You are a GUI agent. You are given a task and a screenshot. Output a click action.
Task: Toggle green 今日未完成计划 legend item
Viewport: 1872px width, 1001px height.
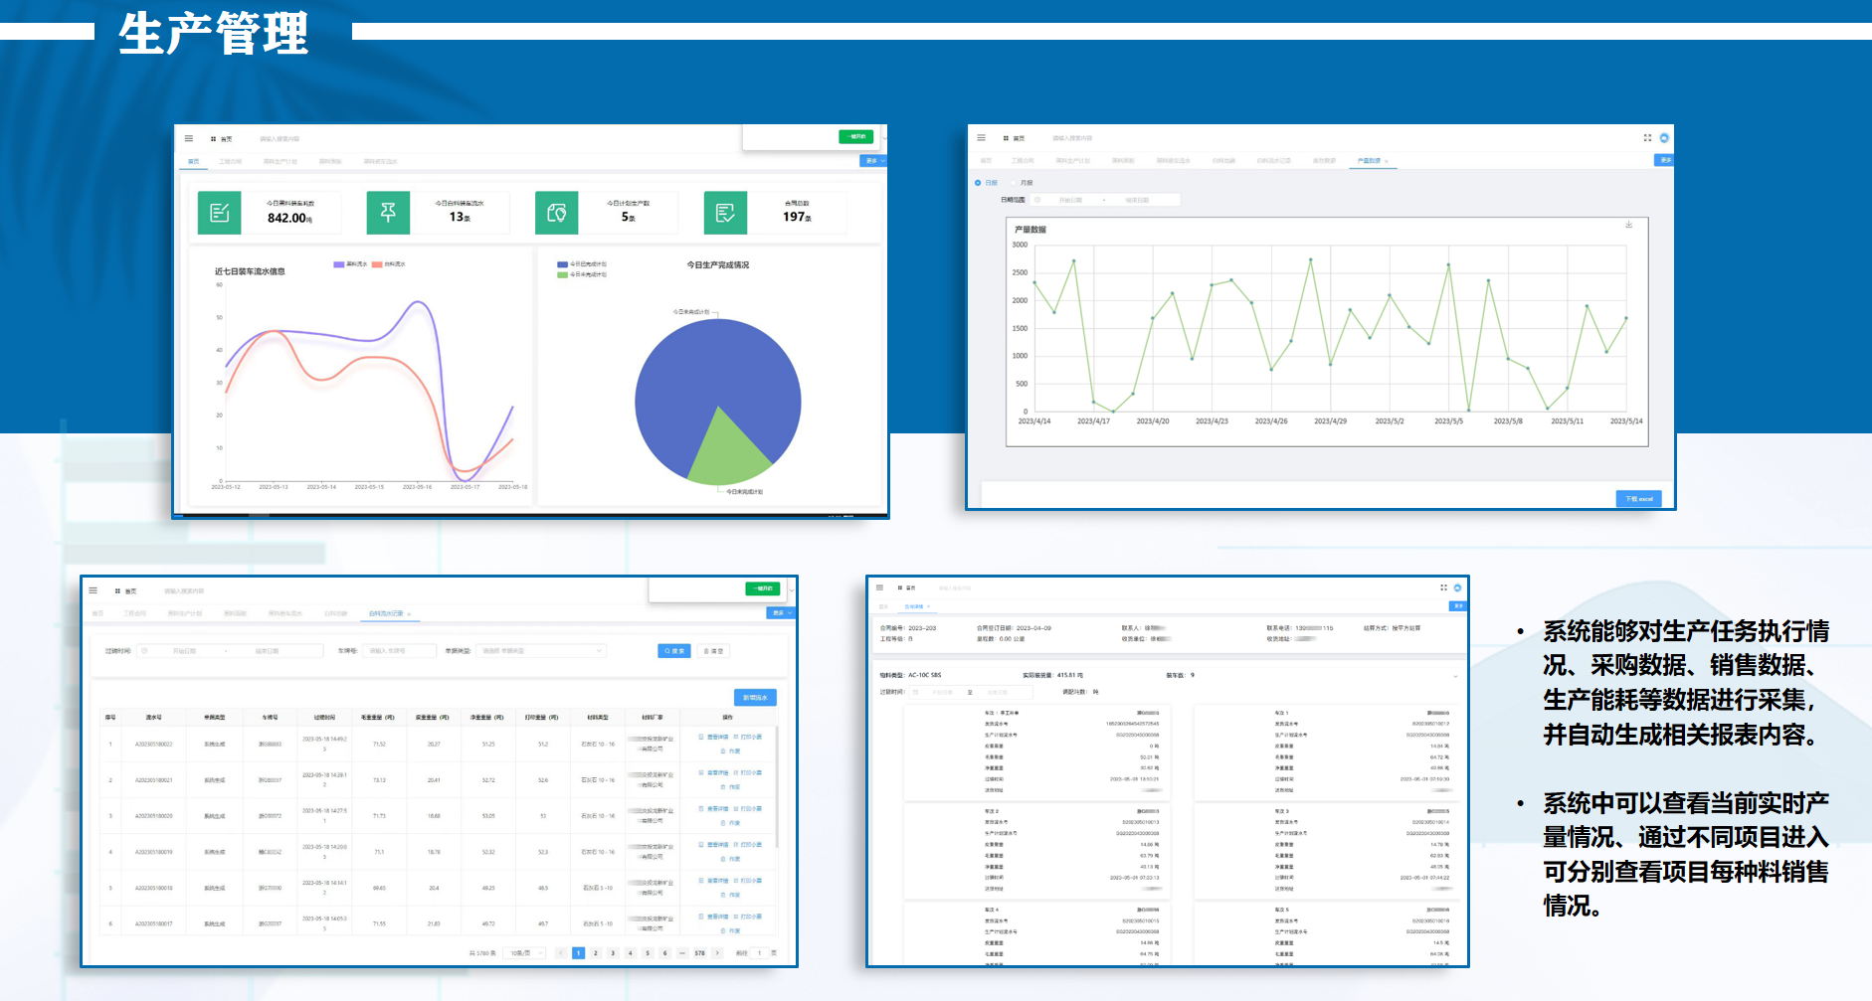pyautogui.click(x=582, y=274)
